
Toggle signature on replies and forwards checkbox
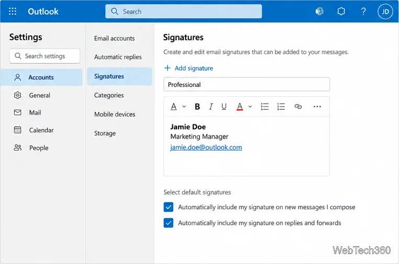[169, 223]
